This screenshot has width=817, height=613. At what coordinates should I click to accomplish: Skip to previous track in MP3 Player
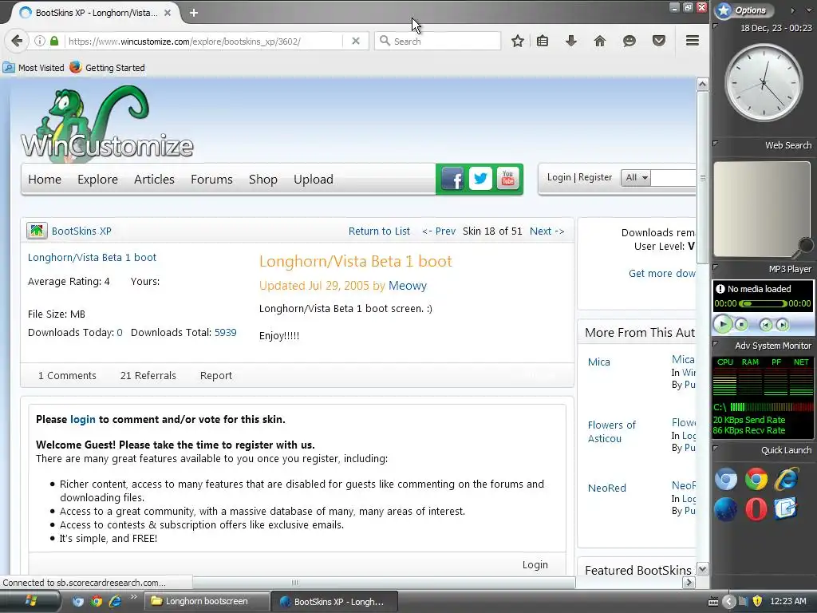coord(765,325)
